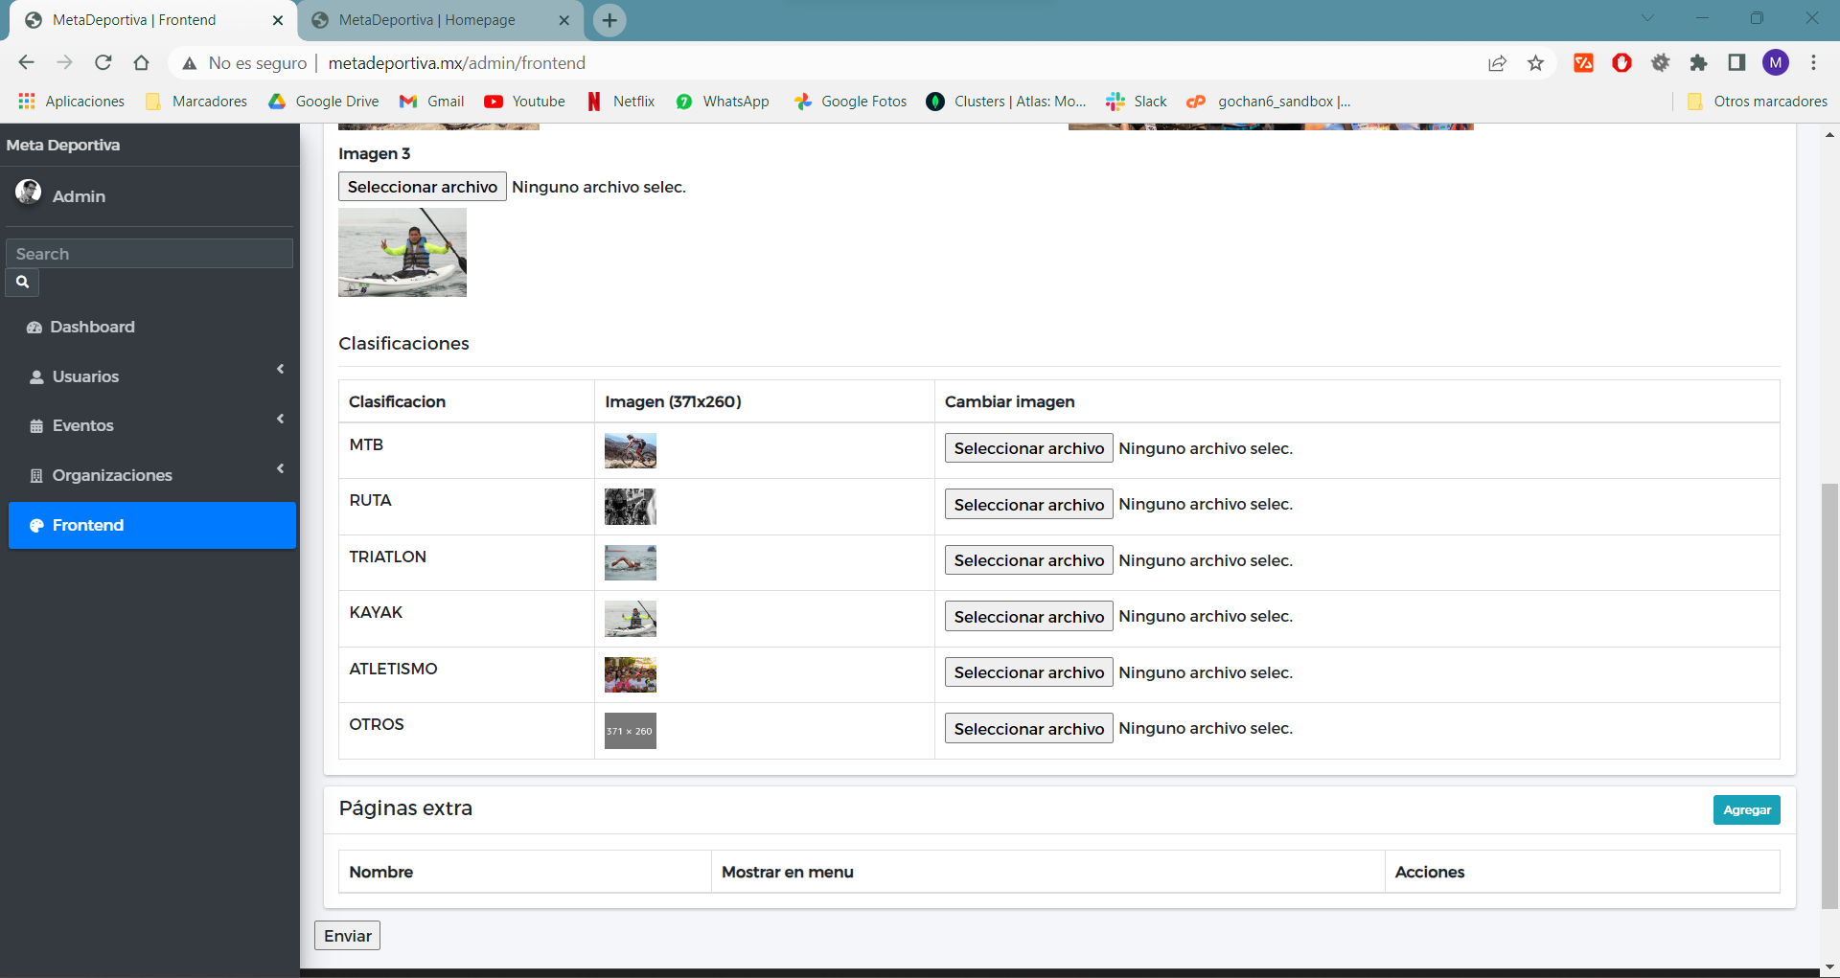The height and width of the screenshot is (978, 1840).
Task: Open the Clusters Atlas bookmark
Action: (x=1006, y=102)
